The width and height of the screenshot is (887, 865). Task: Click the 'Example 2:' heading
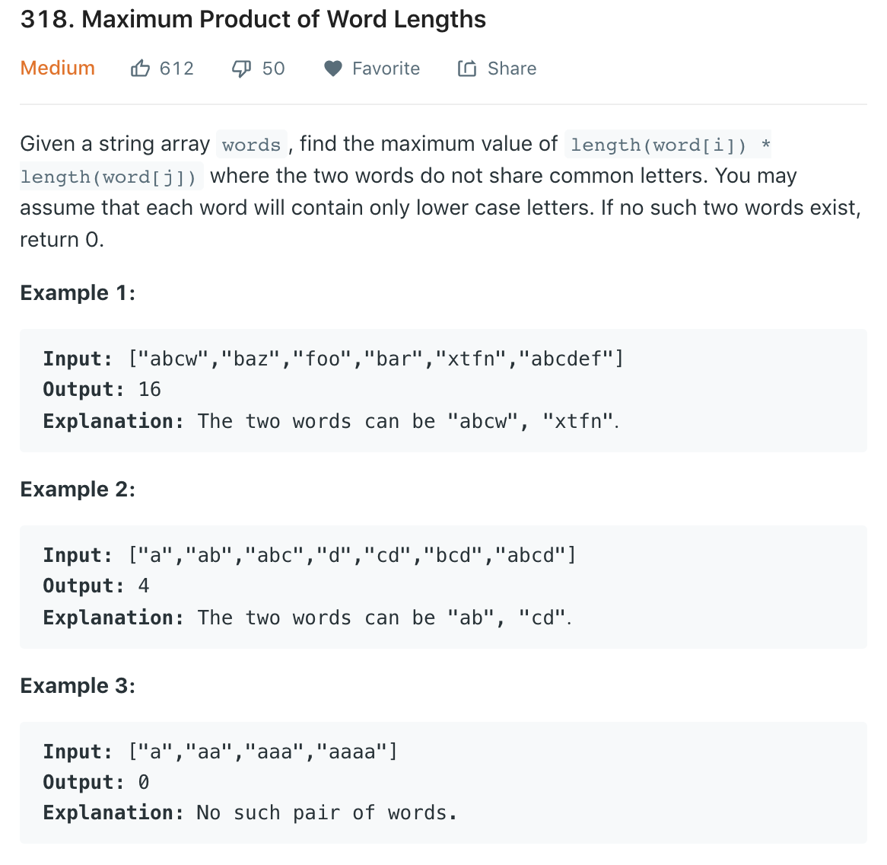(78, 489)
